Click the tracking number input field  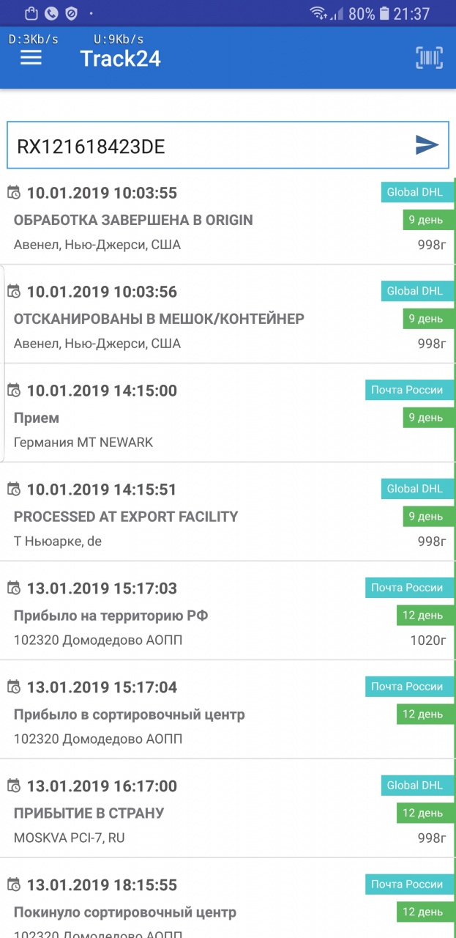point(212,147)
